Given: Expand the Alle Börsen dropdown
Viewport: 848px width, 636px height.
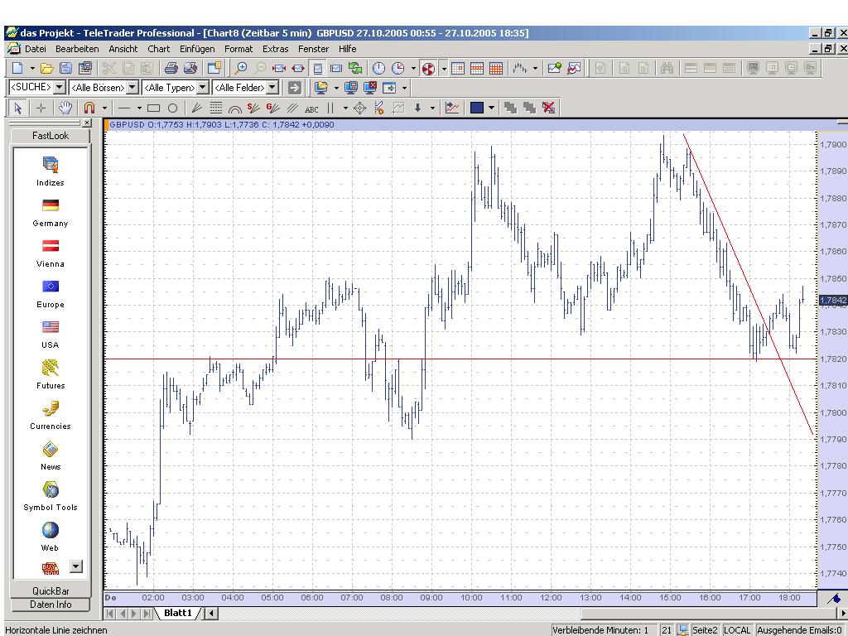Looking at the screenshot, I should click(132, 88).
